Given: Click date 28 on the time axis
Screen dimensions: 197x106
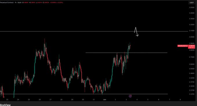Looking at the screenshot, I should (x=61, y=100).
